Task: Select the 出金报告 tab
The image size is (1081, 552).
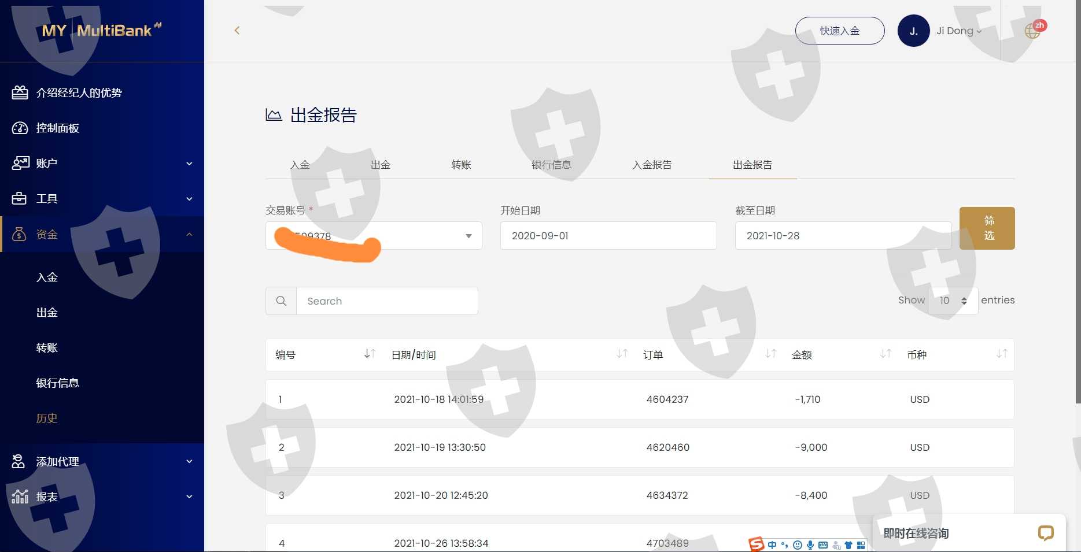Action: 752,165
